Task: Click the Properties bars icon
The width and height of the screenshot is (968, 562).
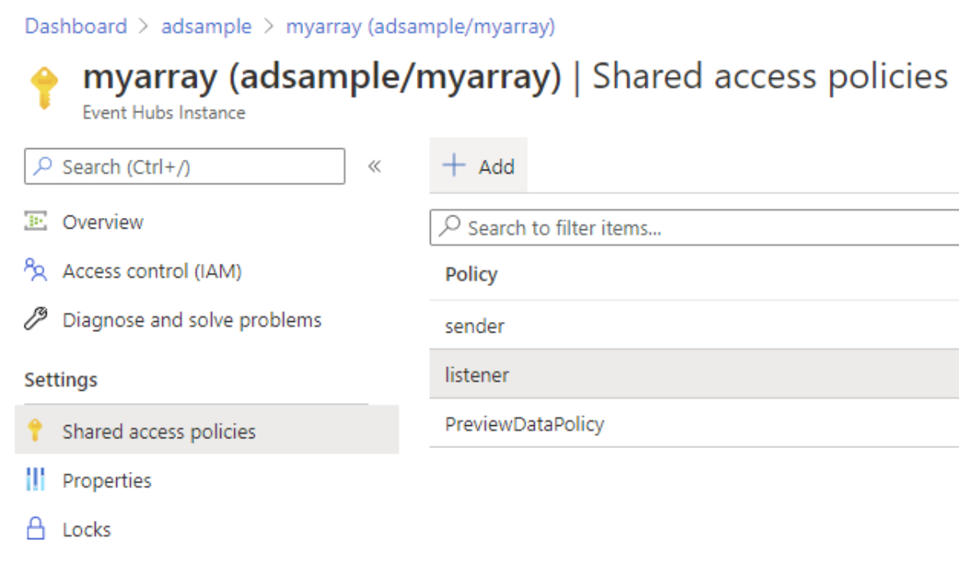Action: pyautogui.click(x=35, y=480)
